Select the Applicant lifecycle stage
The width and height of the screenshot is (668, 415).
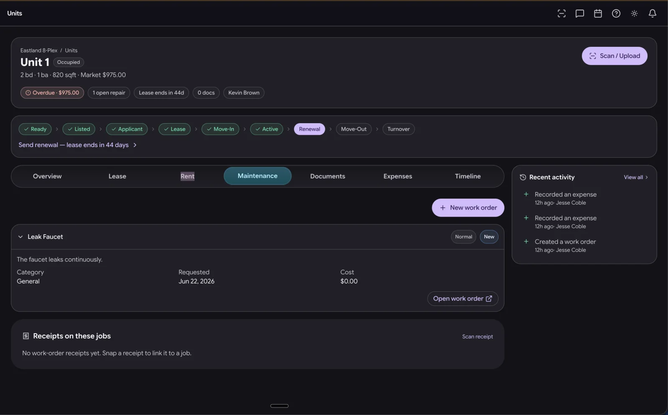pyautogui.click(x=127, y=129)
